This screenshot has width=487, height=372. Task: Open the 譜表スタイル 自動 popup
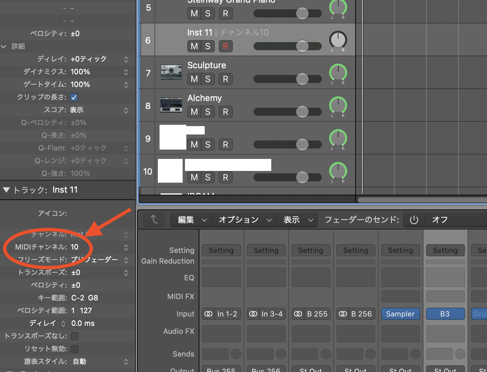click(126, 362)
